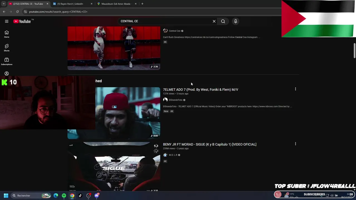Viewport: 356px width, 200px height.
Task: Switch to the Mausoleum Sidi Amor Abada tab
Action: point(116,4)
